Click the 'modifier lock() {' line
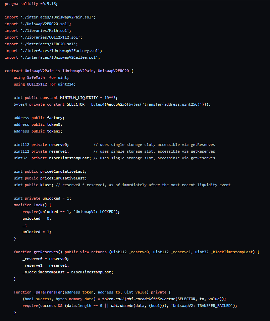Viewport: 270px width, 321px height. (33, 205)
